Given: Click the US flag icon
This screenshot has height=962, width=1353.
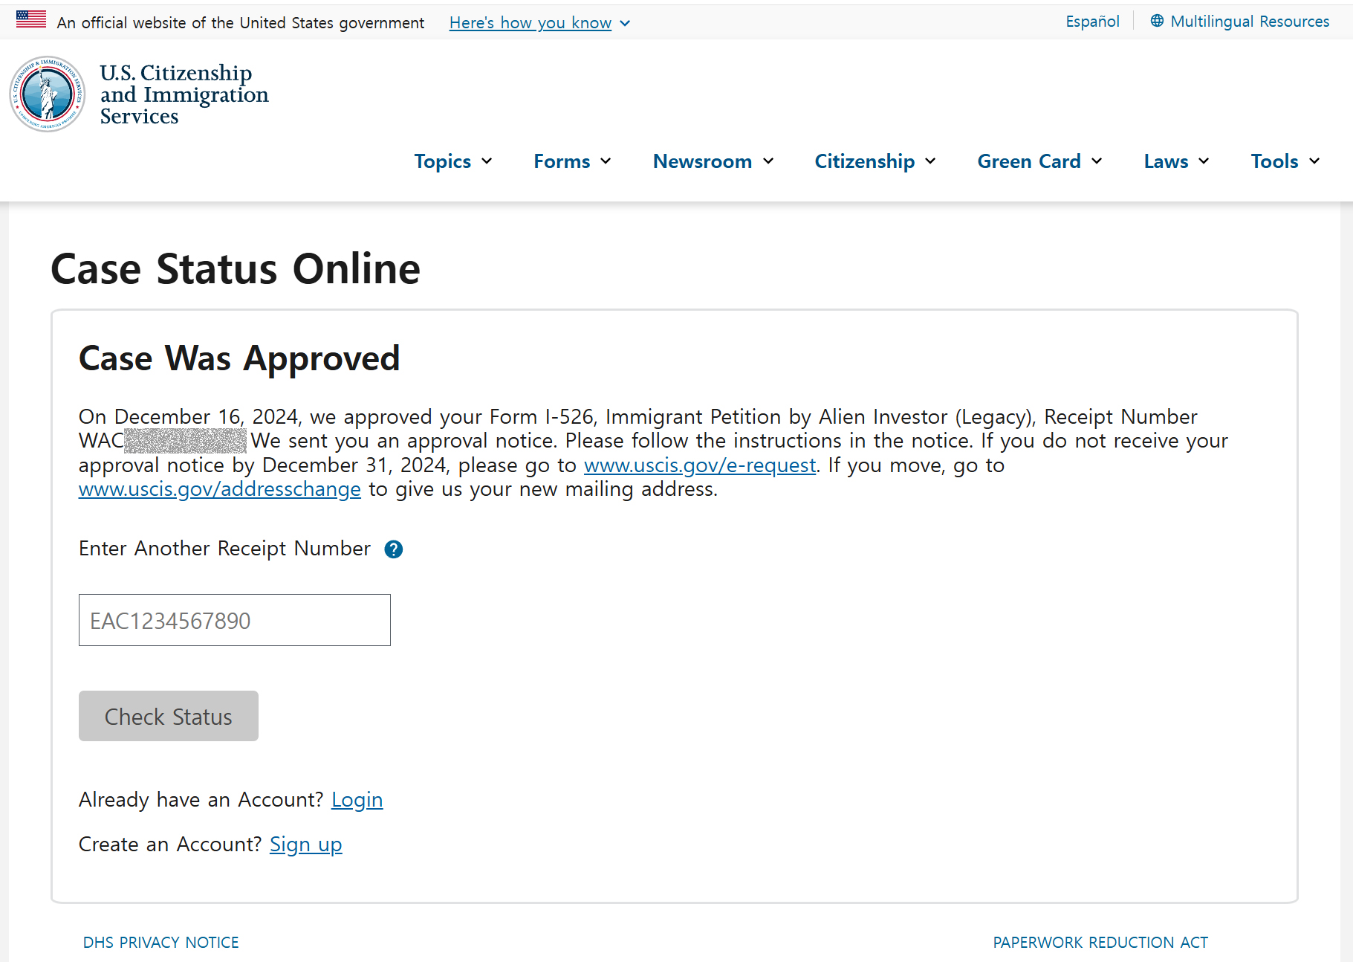Looking at the screenshot, I should 31,19.
